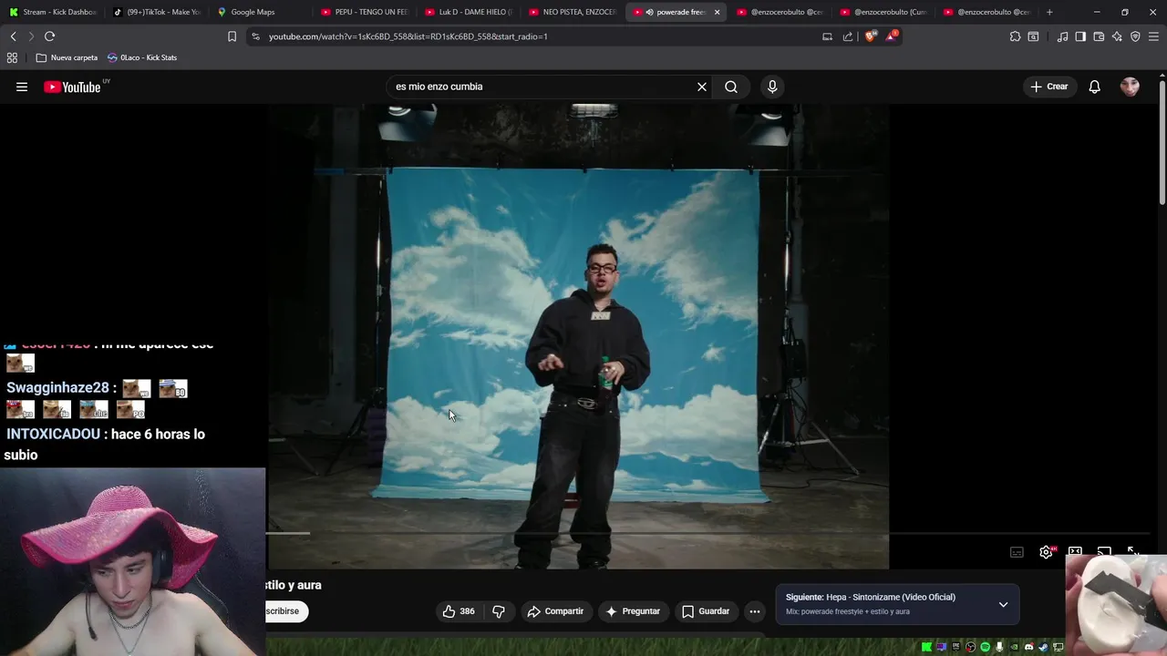Open the 0Laco - Kick Stats bookmark
Image resolution: width=1167 pixels, height=656 pixels.
pyautogui.click(x=142, y=57)
